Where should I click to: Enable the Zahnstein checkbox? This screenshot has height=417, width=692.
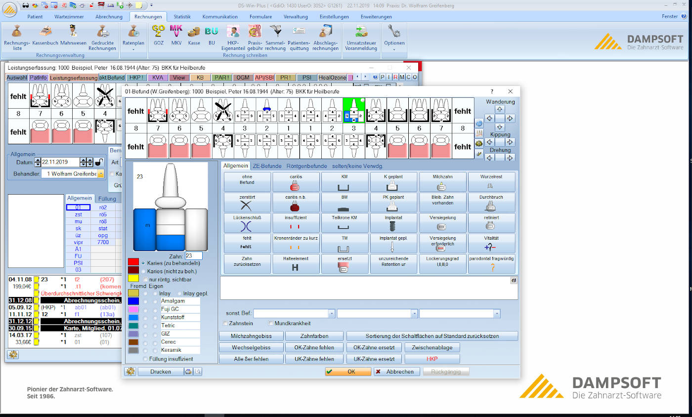tap(225, 324)
